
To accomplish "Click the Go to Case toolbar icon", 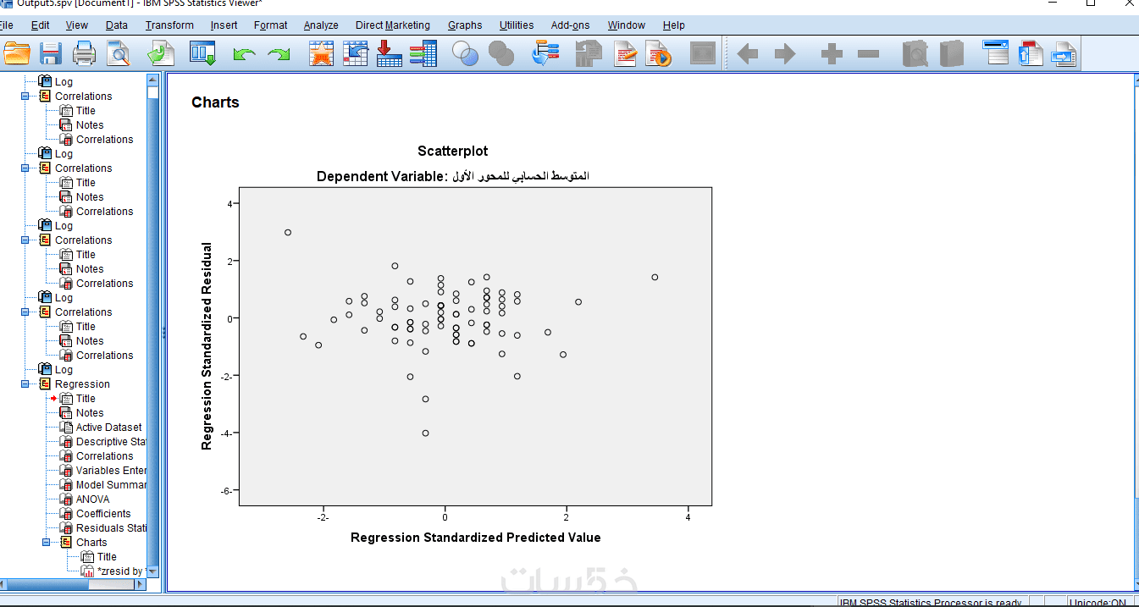I will tap(356, 55).
